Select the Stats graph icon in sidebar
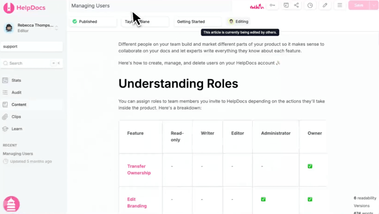Screen dimensions: 379x214 (5, 80)
